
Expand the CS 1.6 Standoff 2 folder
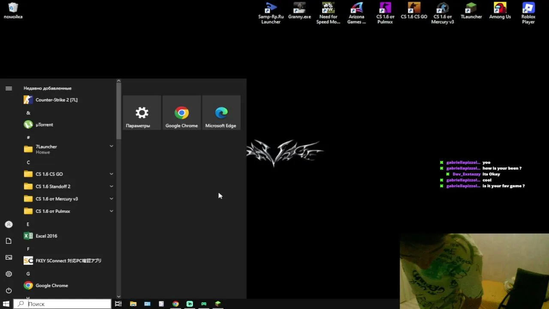pos(69,186)
